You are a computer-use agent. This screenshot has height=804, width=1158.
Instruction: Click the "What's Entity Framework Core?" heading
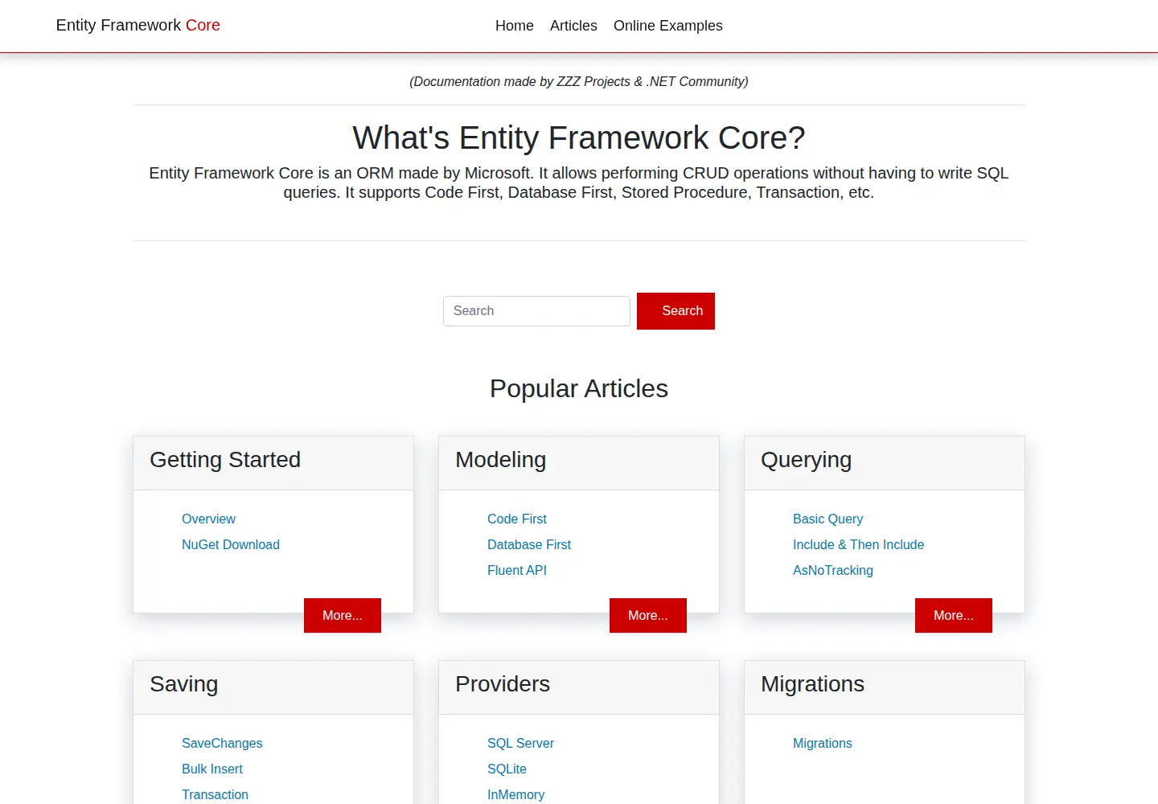pyautogui.click(x=579, y=137)
